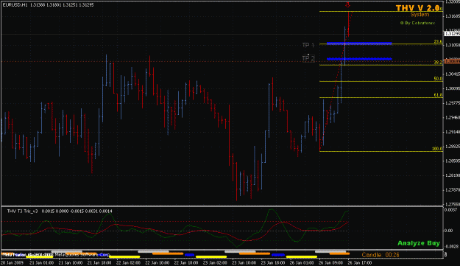The image size is (460, 266).
Task: Click the orange highlighted price tag on axis
Action: (x=452, y=61)
